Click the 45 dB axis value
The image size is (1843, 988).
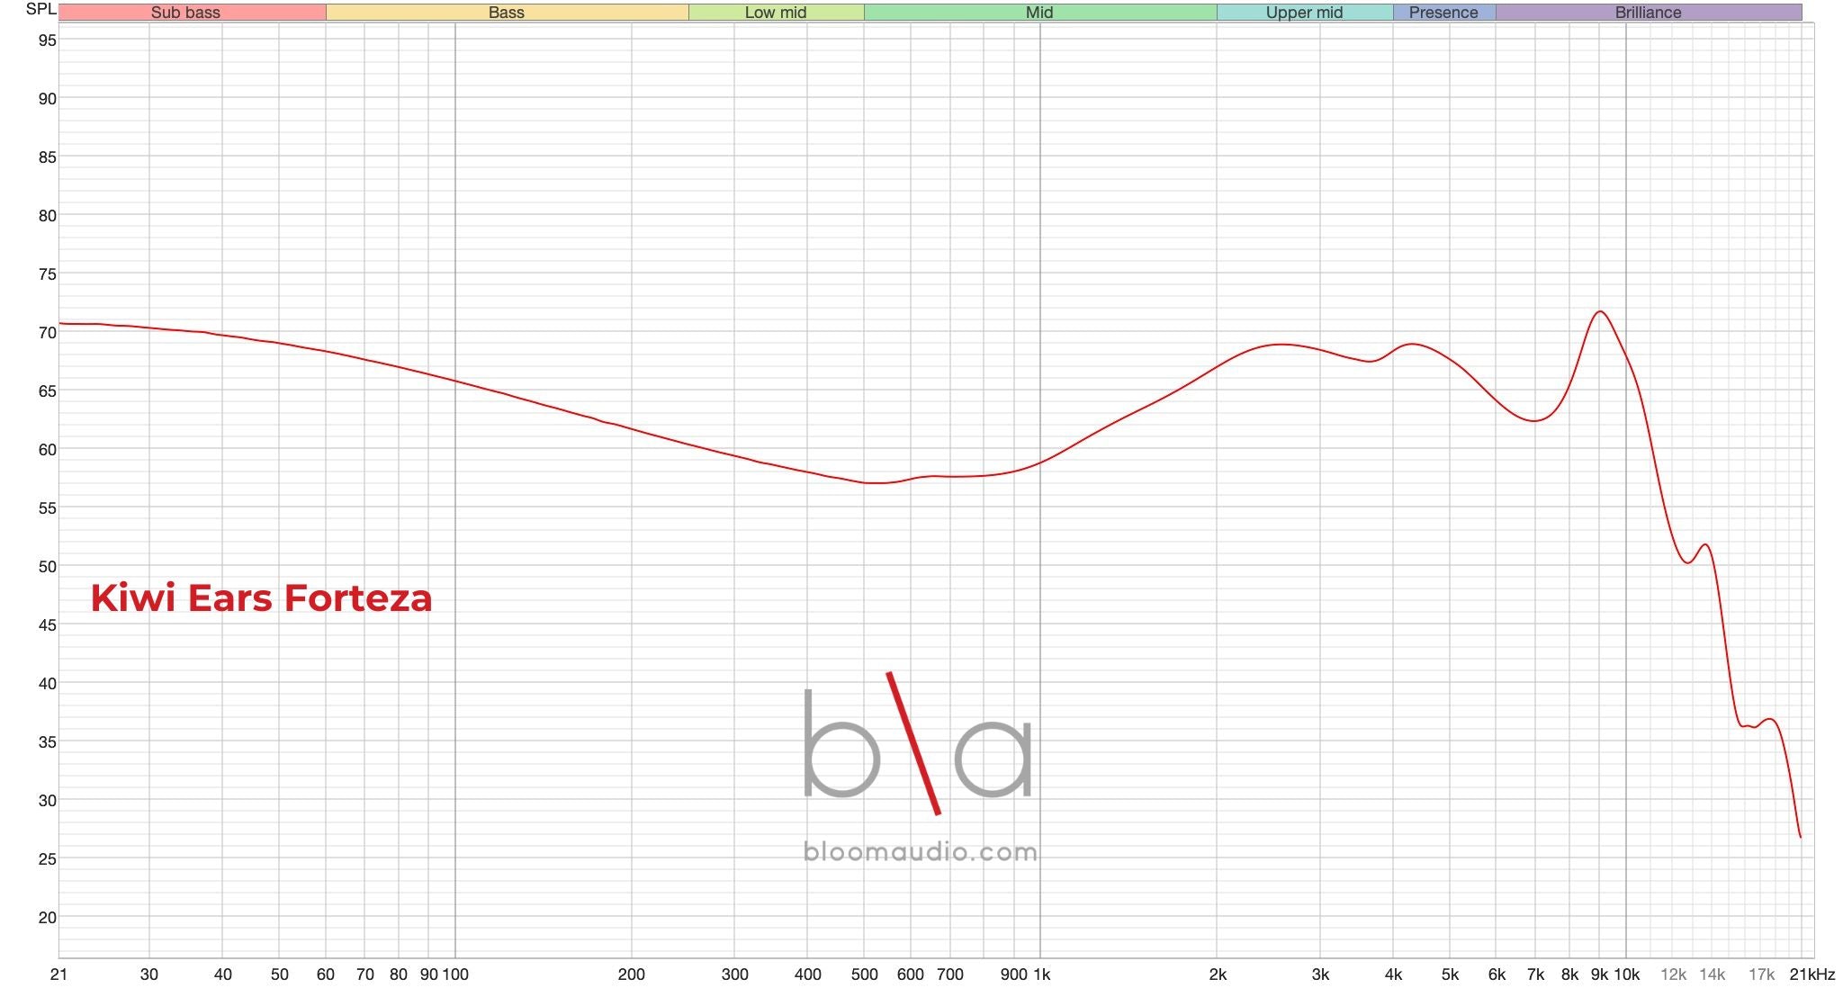coord(47,625)
